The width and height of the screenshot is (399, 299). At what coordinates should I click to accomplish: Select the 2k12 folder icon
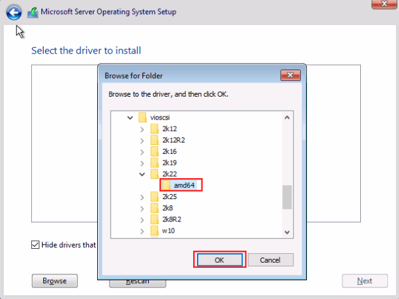[x=154, y=129]
